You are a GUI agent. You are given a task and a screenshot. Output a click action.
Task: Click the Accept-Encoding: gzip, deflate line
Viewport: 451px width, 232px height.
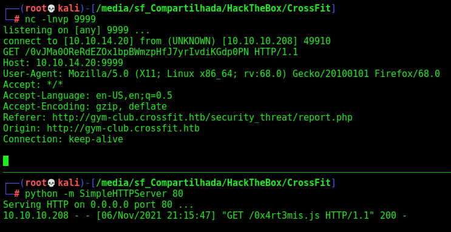85,107
